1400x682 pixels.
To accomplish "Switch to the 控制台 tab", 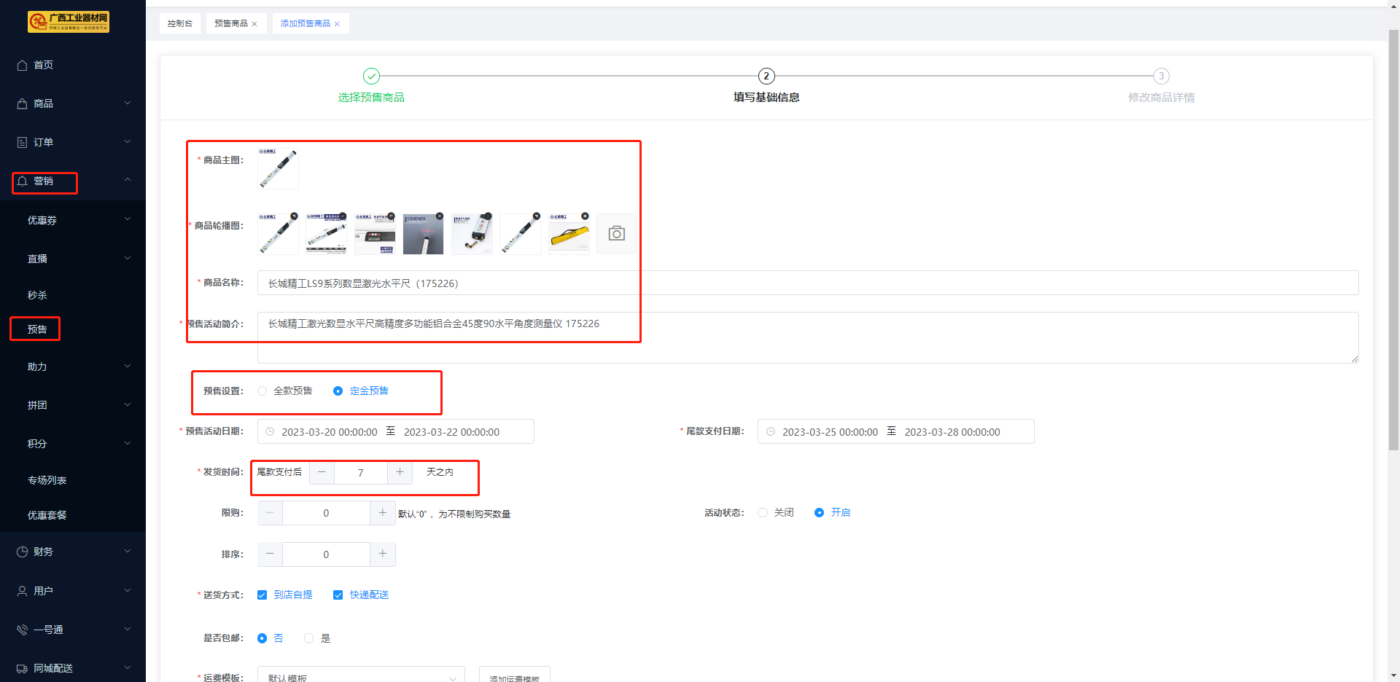I will point(180,23).
